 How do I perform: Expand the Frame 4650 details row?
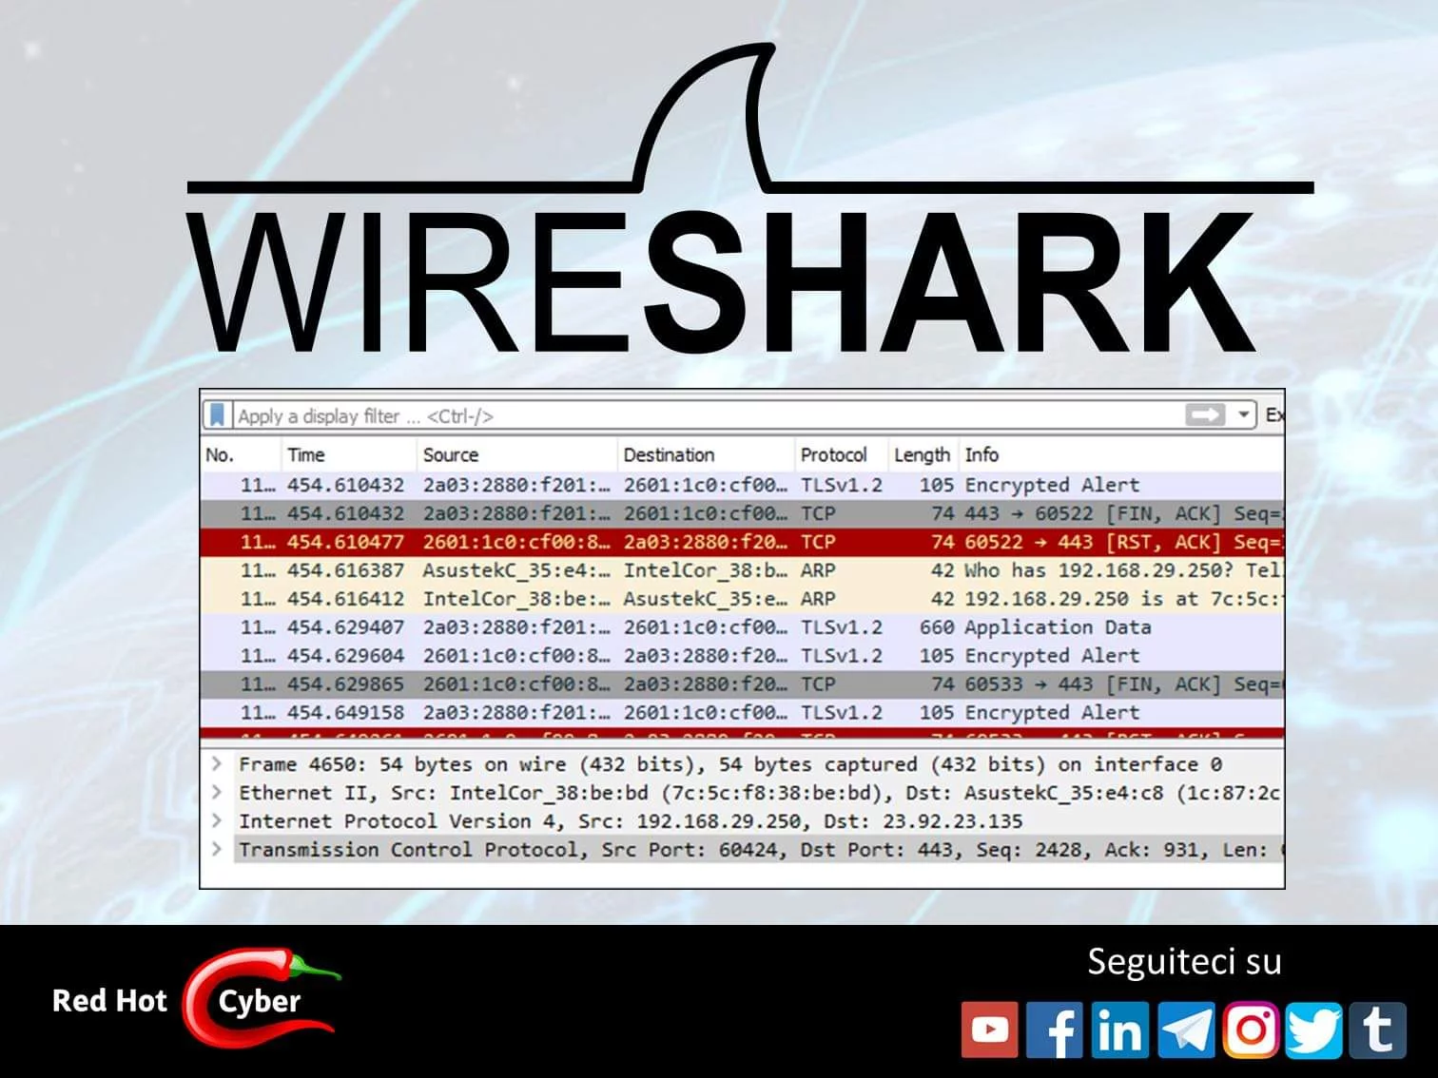[x=217, y=764]
